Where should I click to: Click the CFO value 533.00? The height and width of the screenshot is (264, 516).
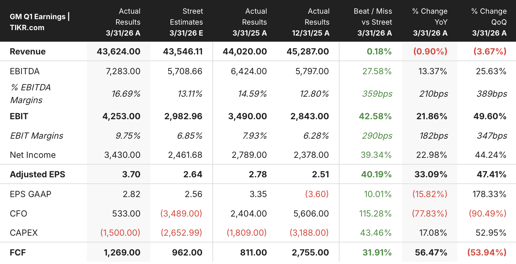pyautogui.click(x=126, y=214)
